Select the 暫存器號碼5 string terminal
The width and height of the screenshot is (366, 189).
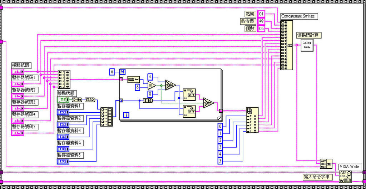click(x=18, y=133)
